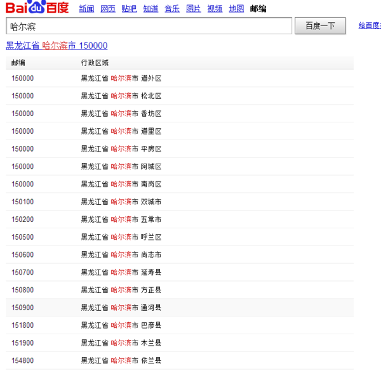Select row 黑龙江省 哈尔滨市 木兰县
The width and height of the screenshot is (381, 378).
point(180,343)
